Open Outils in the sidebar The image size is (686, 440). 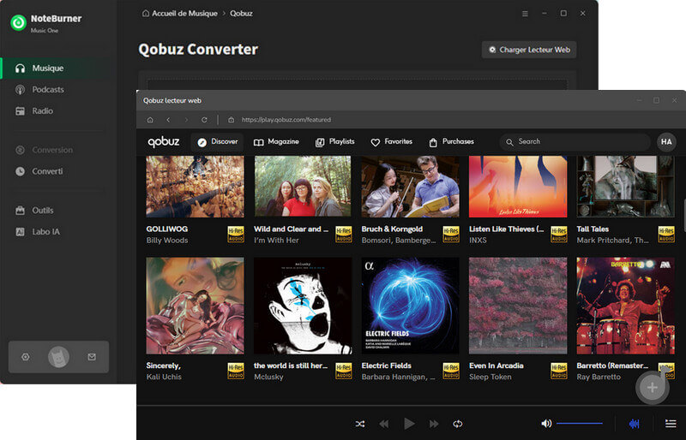[x=42, y=211]
